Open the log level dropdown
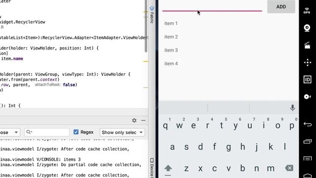 (x=10, y=133)
